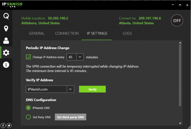Viewport: 191px width, 129px height.
Task: Toggle the VPN connection OFF button
Action: pyautogui.click(x=177, y=21)
